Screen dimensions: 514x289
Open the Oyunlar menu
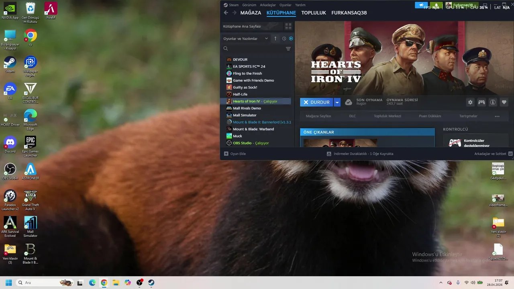pos(286,5)
